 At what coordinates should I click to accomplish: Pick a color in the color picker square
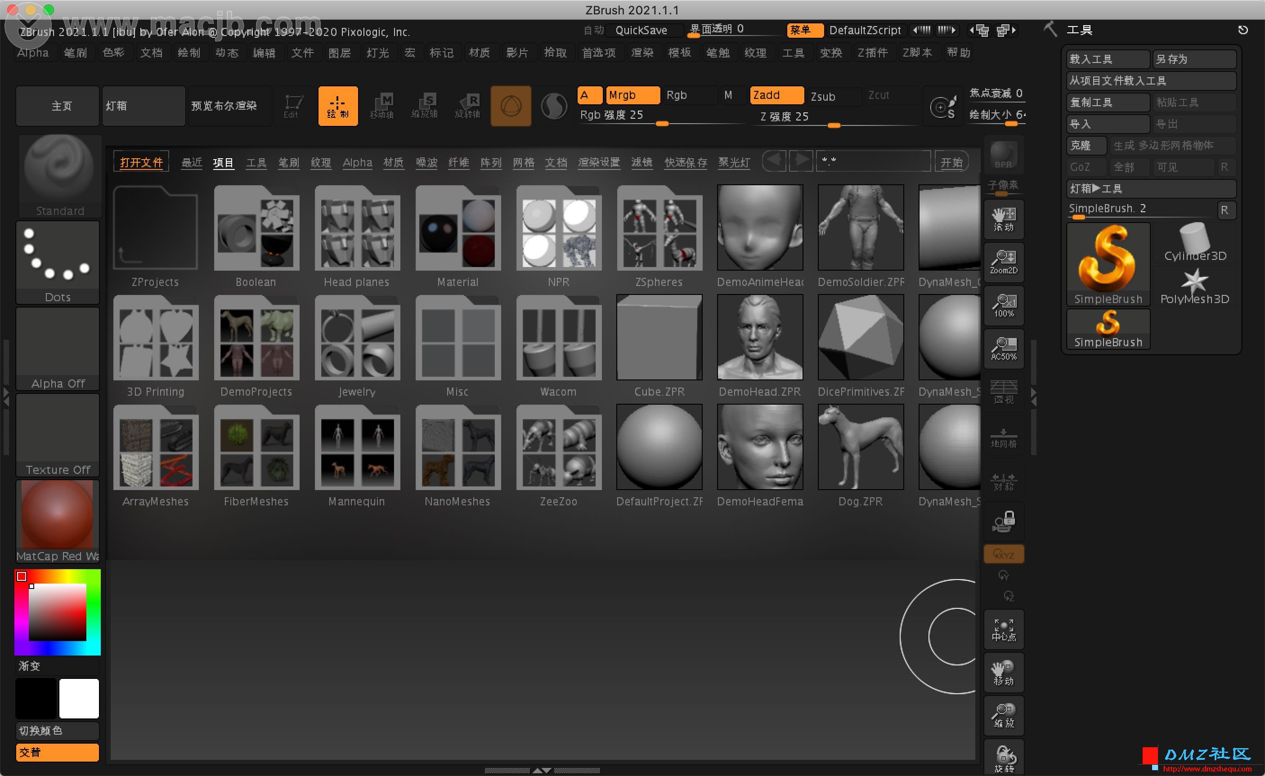pos(57,612)
